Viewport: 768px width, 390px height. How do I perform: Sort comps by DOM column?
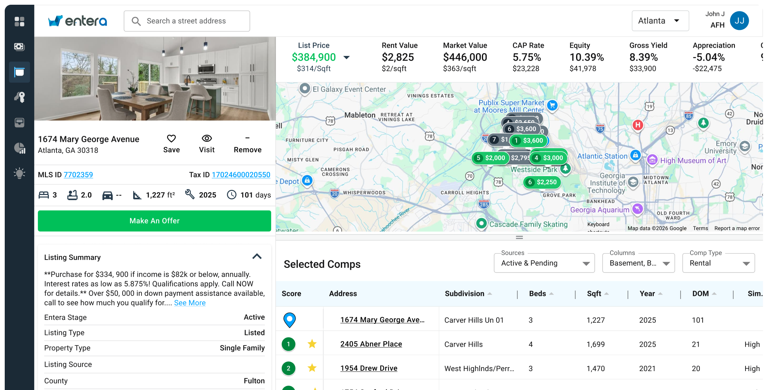tap(704, 293)
